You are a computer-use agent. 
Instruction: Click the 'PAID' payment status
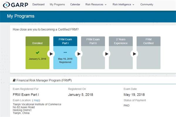tap(126, 106)
